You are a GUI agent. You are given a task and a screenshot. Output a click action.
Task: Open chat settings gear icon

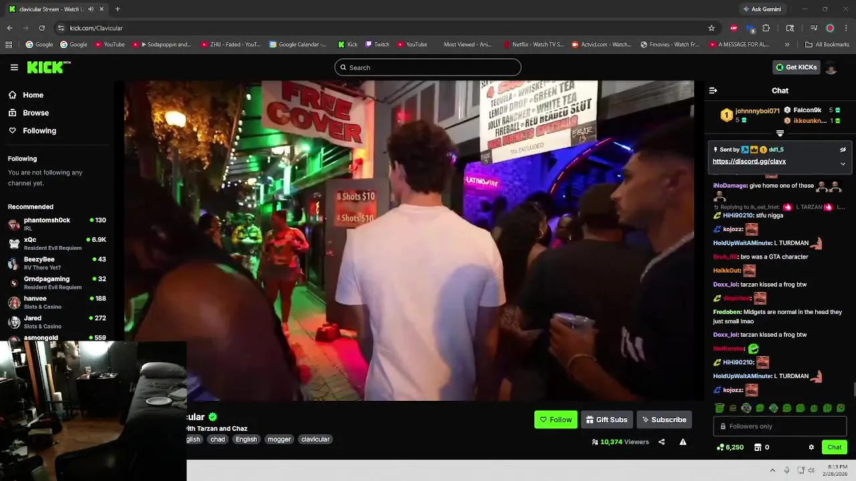click(x=811, y=447)
